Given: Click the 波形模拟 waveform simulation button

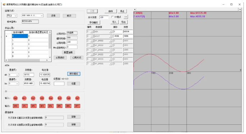Looking at the screenshot, I should tap(74, 74).
